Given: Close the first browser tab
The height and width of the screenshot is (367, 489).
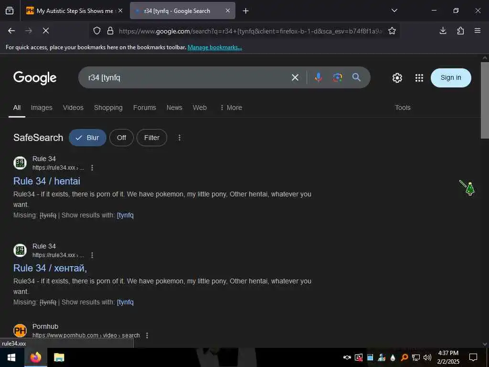Looking at the screenshot, I should coord(120,11).
